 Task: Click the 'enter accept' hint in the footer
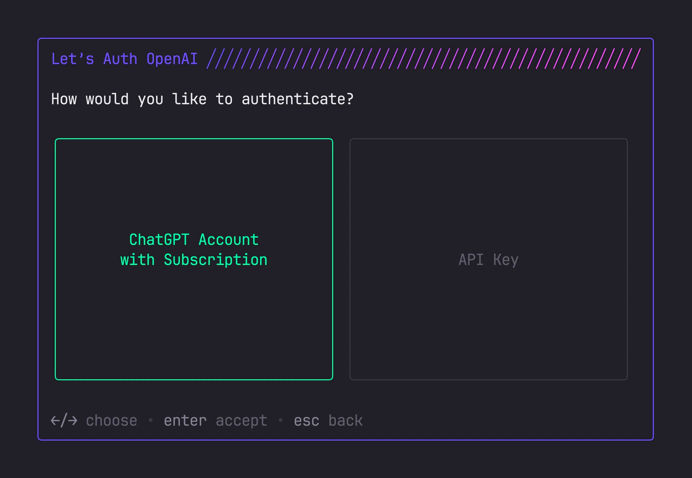click(x=215, y=421)
